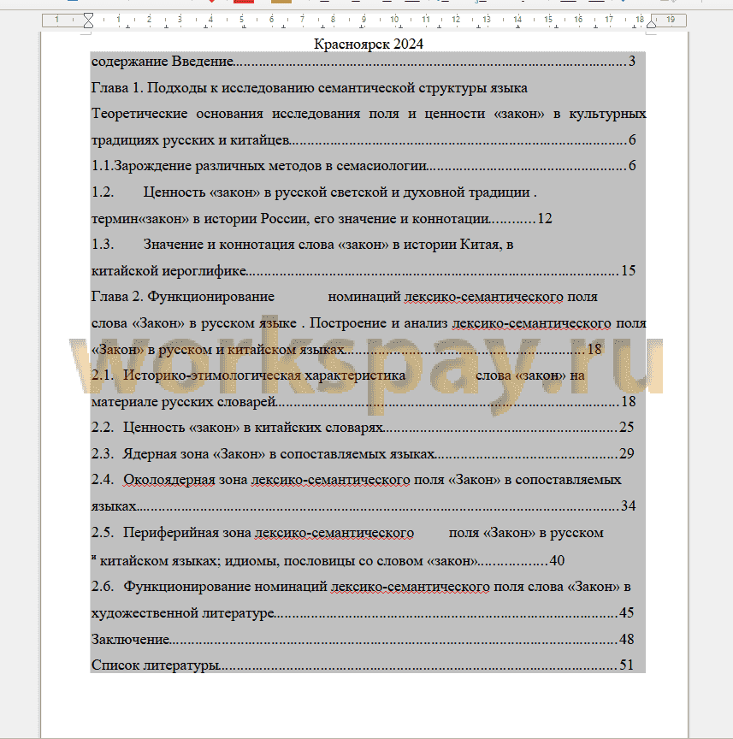Click "Глава 2. Функционирование" heading line
Viewport: 733px width, 739px height.
(x=345, y=297)
